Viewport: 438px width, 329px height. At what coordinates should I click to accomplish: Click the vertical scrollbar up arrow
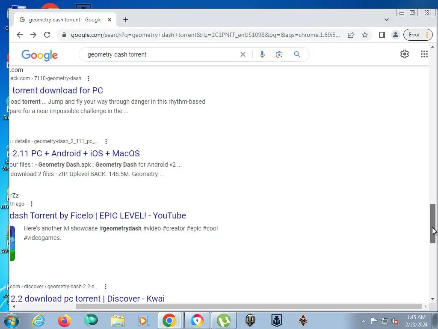point(432,47)
